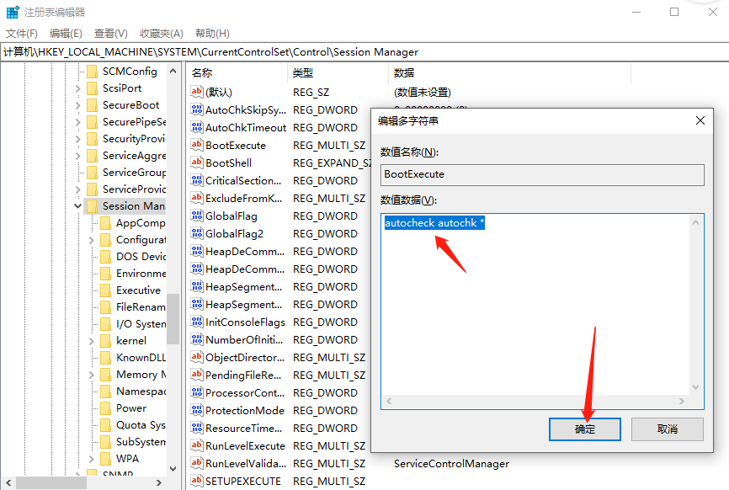This screenshot has height=490, width=729.
Task: Select the Memory Management tree item
Action: 141,375
